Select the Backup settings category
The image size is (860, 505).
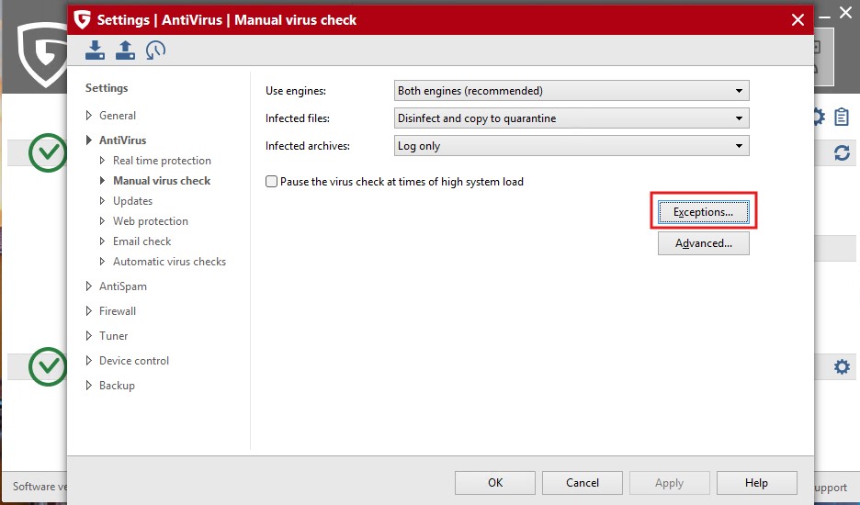117,385
